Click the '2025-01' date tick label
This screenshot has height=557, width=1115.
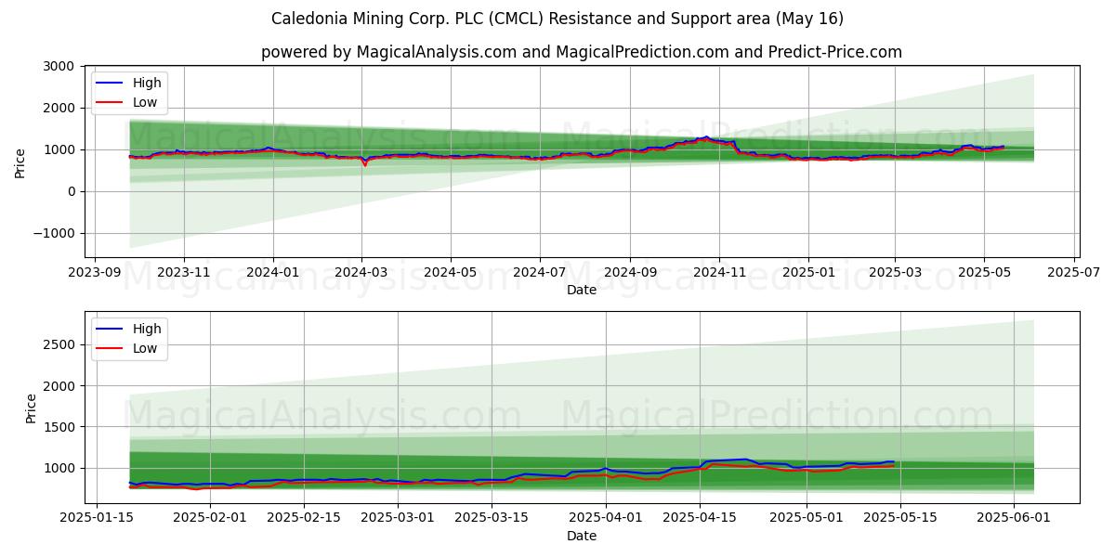(807, 274)
